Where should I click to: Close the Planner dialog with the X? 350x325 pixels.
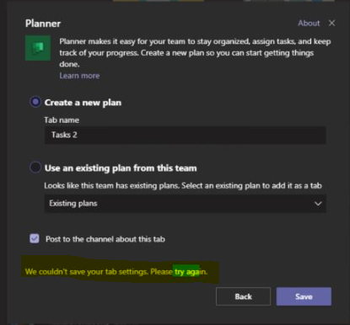click(x=331, y=23)
